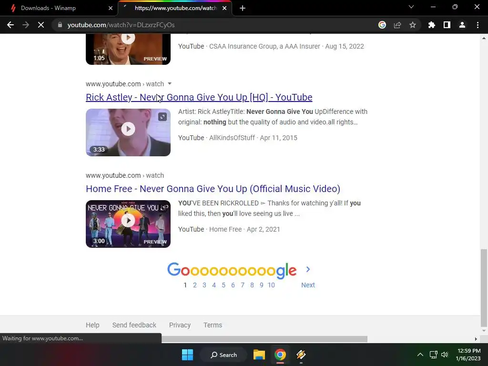Click the vertical scrollbar thumb
This screenshot has height=366, width=488.
pos(484,287)
